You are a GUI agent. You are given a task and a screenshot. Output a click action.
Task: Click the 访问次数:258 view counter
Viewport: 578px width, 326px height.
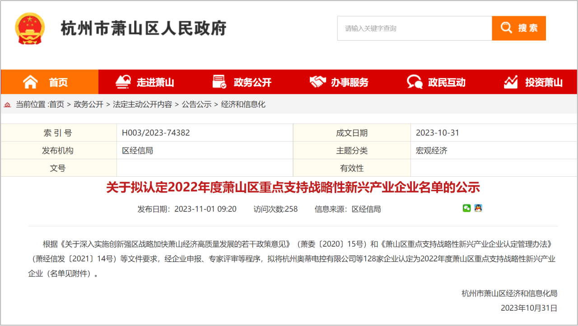pyautogui.click(x=275, y=209)
